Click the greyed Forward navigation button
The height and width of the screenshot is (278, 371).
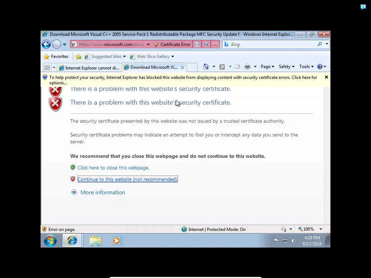click(x=57, y=45)
